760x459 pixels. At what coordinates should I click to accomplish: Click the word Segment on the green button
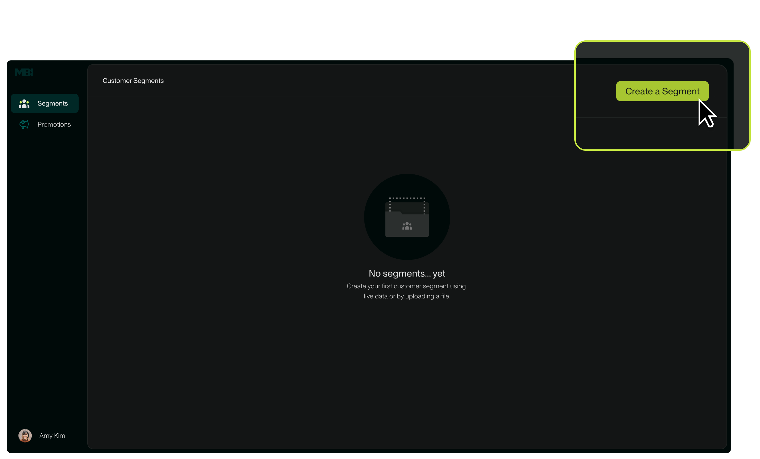click(x=680, y=91)
